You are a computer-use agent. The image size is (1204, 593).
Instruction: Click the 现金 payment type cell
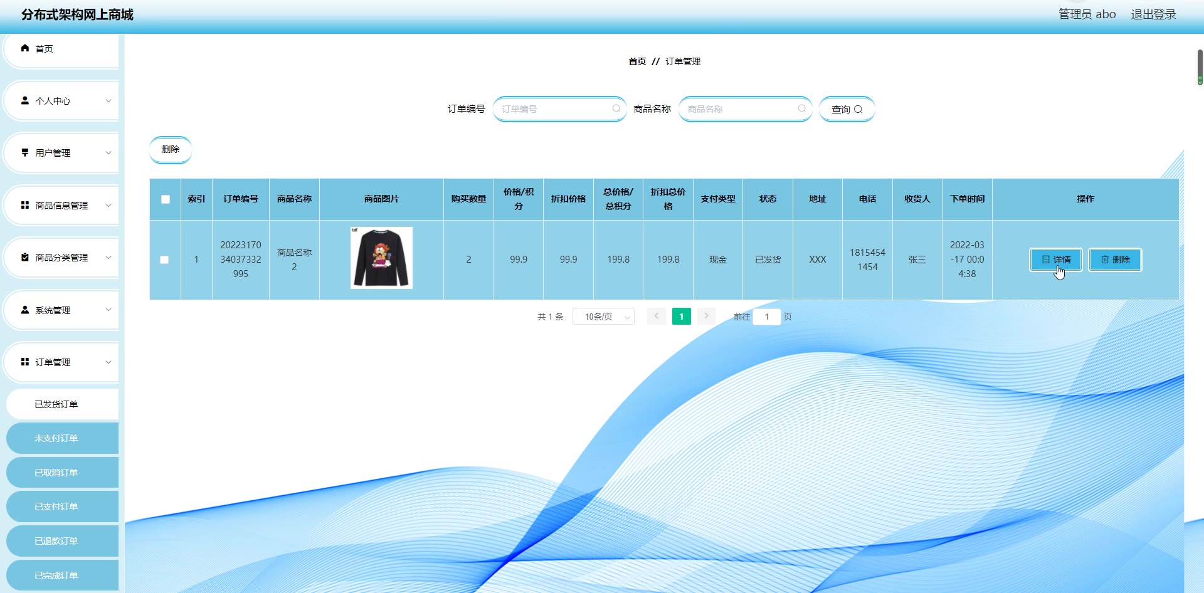[x=718, y=260]
